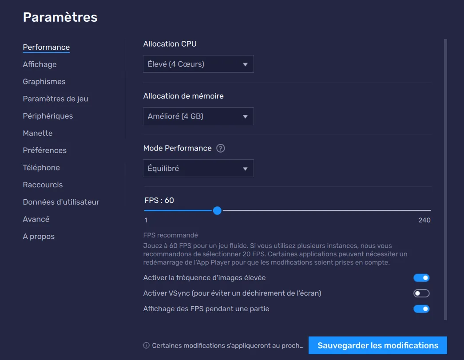Screen dimensions: 464x360
Task: Select the Performance settings tab
Action: [x=46, y=47]
